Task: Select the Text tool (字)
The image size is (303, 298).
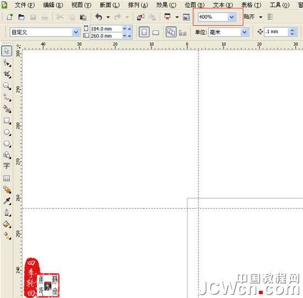Action: pyautogui.click(x=7, y=166)
